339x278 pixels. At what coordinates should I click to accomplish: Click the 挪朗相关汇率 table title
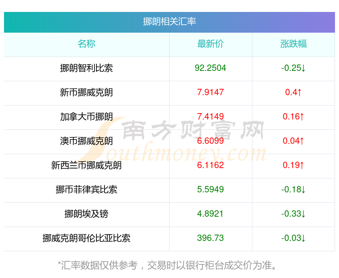pyautogui.click(x=169, y=22)
